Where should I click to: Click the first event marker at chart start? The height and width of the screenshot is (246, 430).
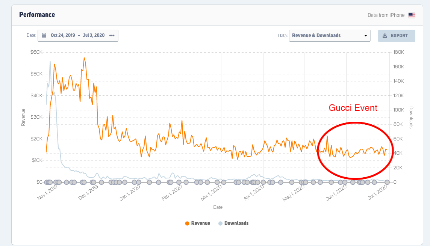tap(47, 182)
